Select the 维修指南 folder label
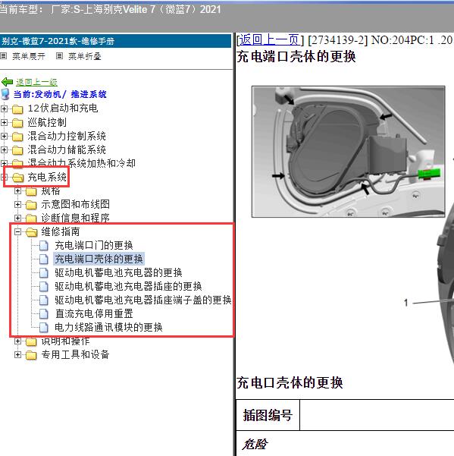This screenshot has height=456, width=454. pos(61,231)
